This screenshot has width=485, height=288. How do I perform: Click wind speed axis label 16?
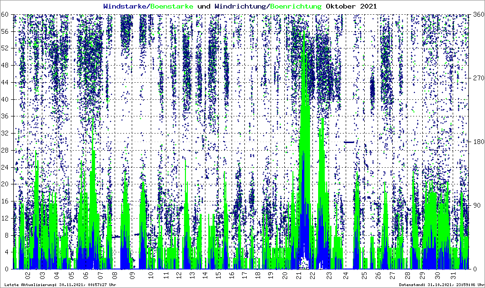click(x=5, y=201)
